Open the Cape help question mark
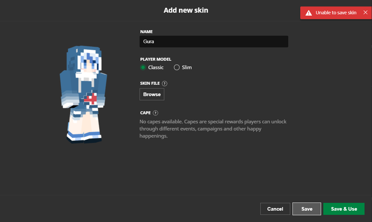Screen dimensions: 372x222 (x=155, y=113)
